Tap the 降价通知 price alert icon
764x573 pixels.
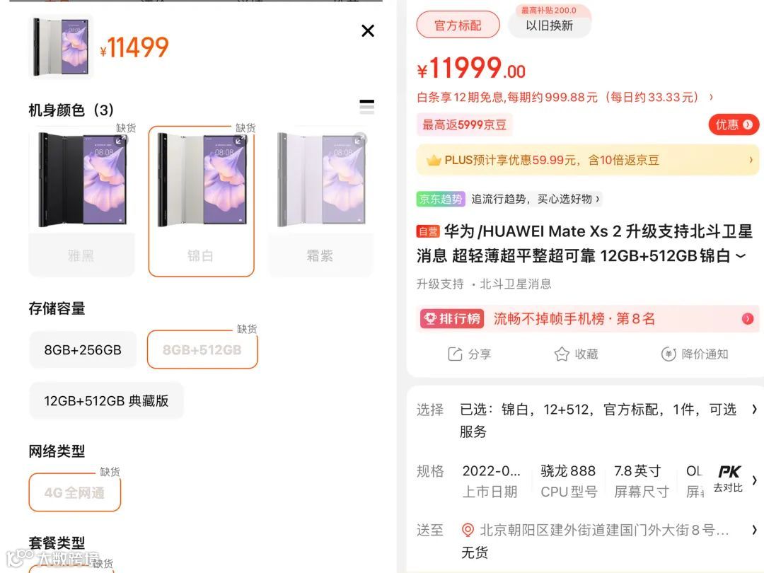click(x=668, y=354)
